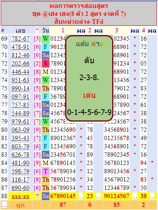The image size is (158, 210).
Task: Select the 49 value in row 81
Action: (143, 138)
